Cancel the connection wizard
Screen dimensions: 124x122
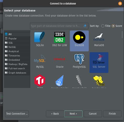[x=93, y=114]
